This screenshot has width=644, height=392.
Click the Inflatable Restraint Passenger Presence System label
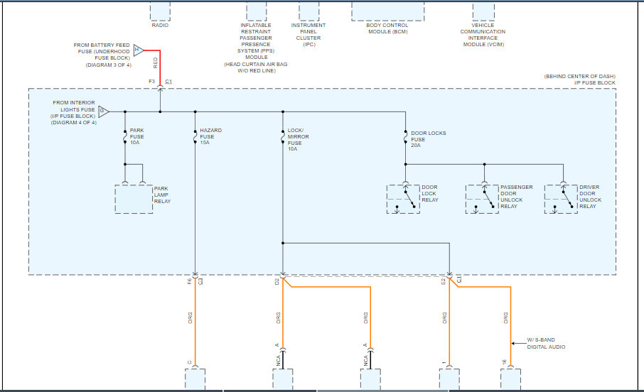pos(256,48)
